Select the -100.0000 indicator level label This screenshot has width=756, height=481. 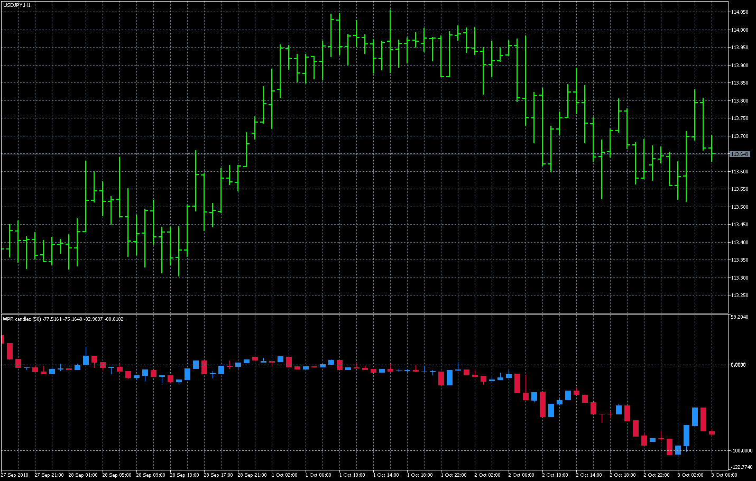coord(741,451)
